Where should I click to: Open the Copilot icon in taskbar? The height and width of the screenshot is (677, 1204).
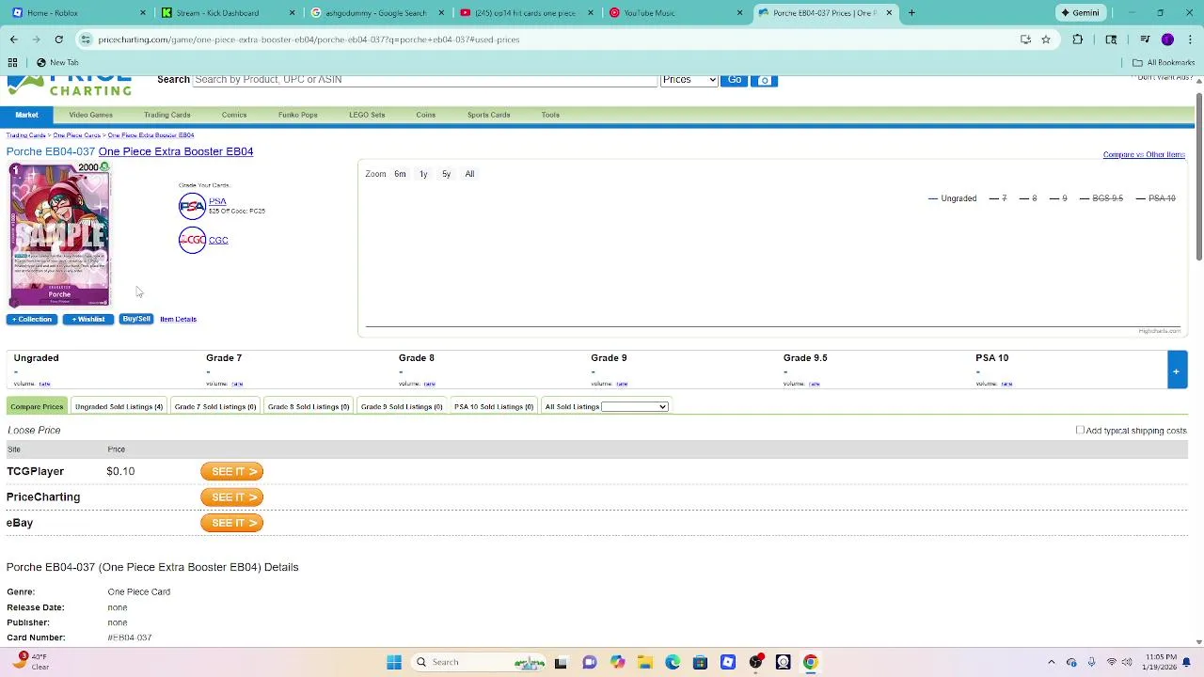617,662
